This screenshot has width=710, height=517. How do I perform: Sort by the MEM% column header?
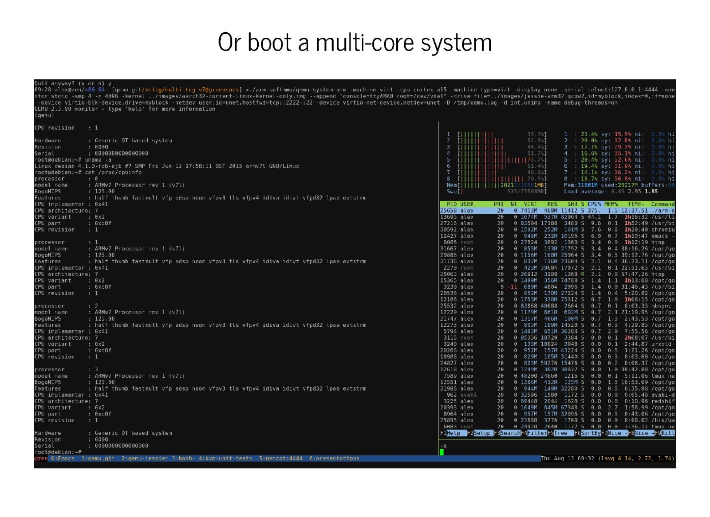[611, 204]
